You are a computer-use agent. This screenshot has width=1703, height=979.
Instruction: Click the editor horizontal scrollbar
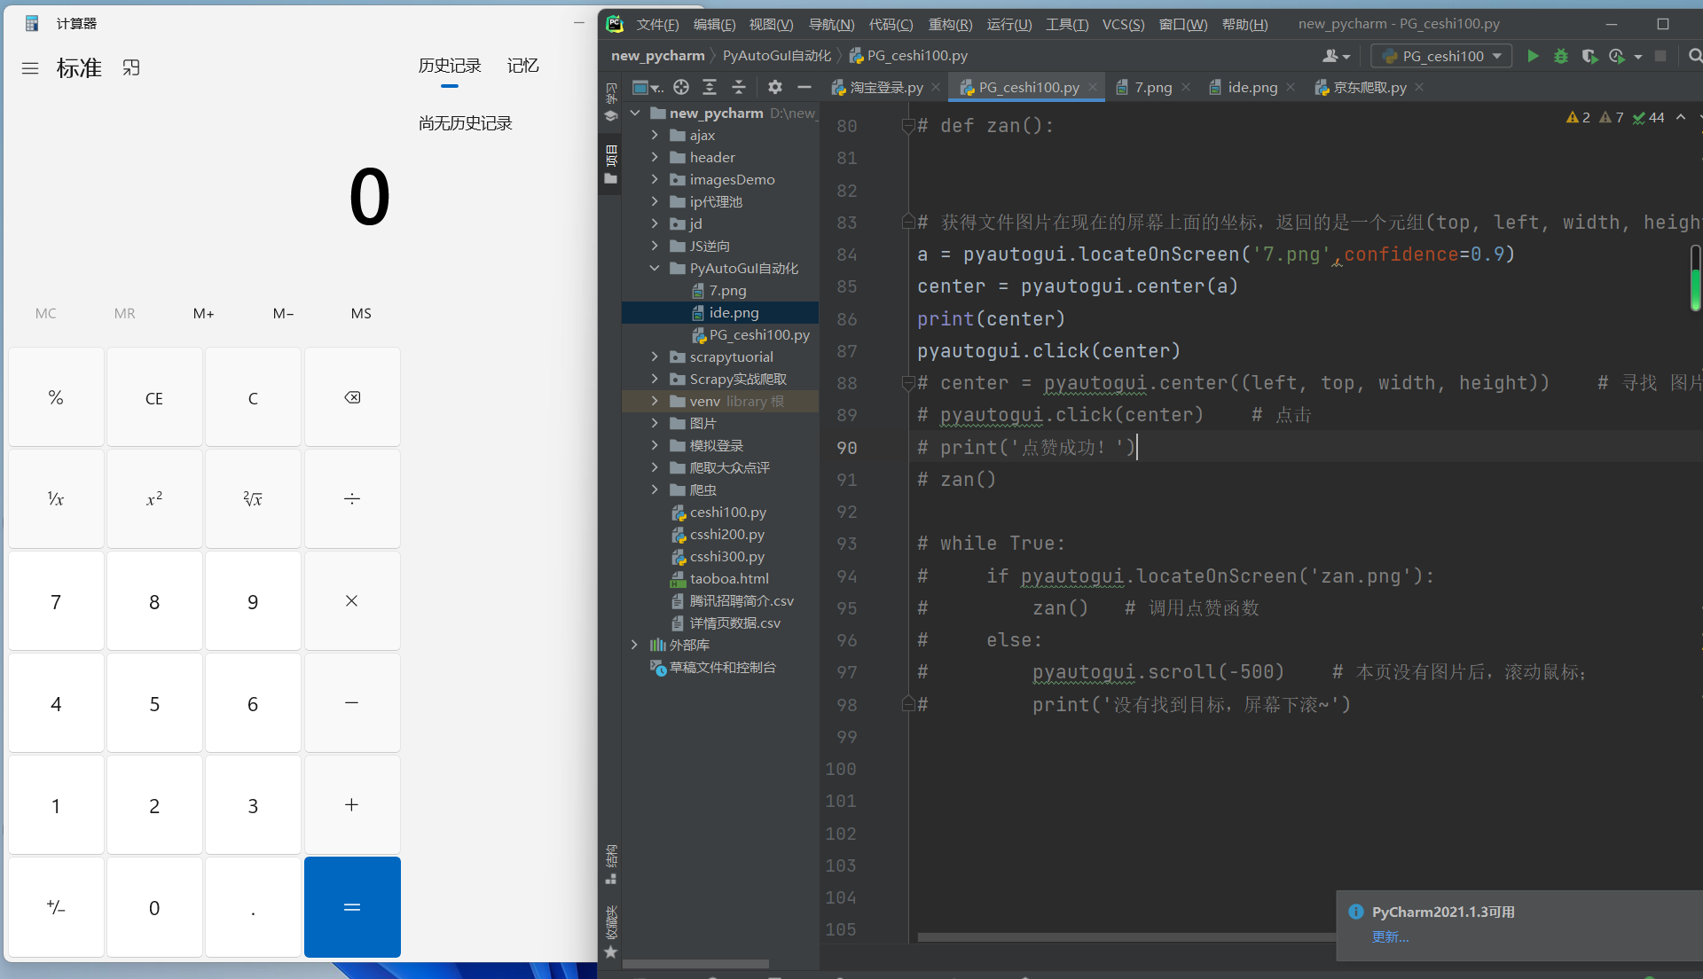tap(1126, 937)
